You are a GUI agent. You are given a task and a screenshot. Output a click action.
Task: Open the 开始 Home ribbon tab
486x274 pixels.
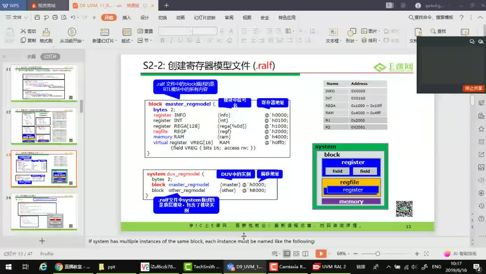(x=109, y=18)
